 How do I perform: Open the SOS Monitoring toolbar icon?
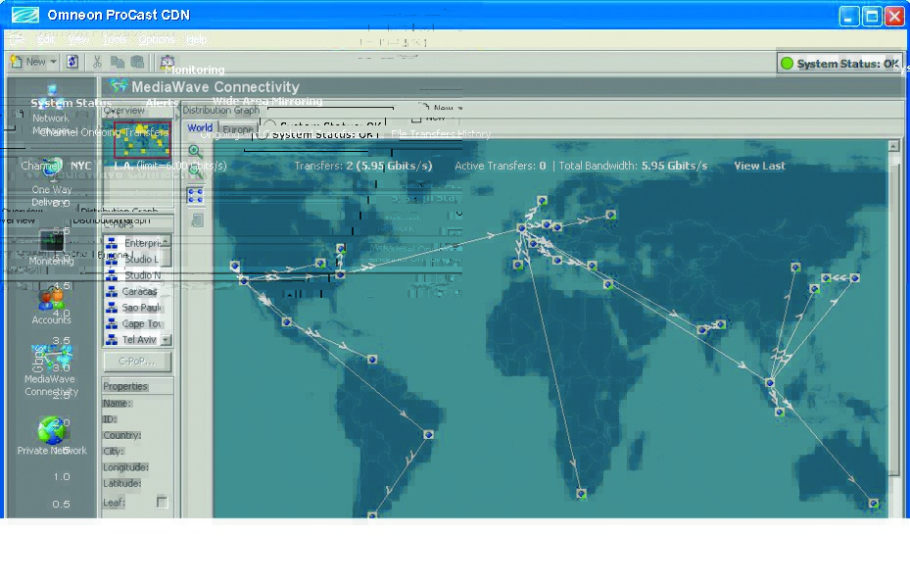pos(168,61)
